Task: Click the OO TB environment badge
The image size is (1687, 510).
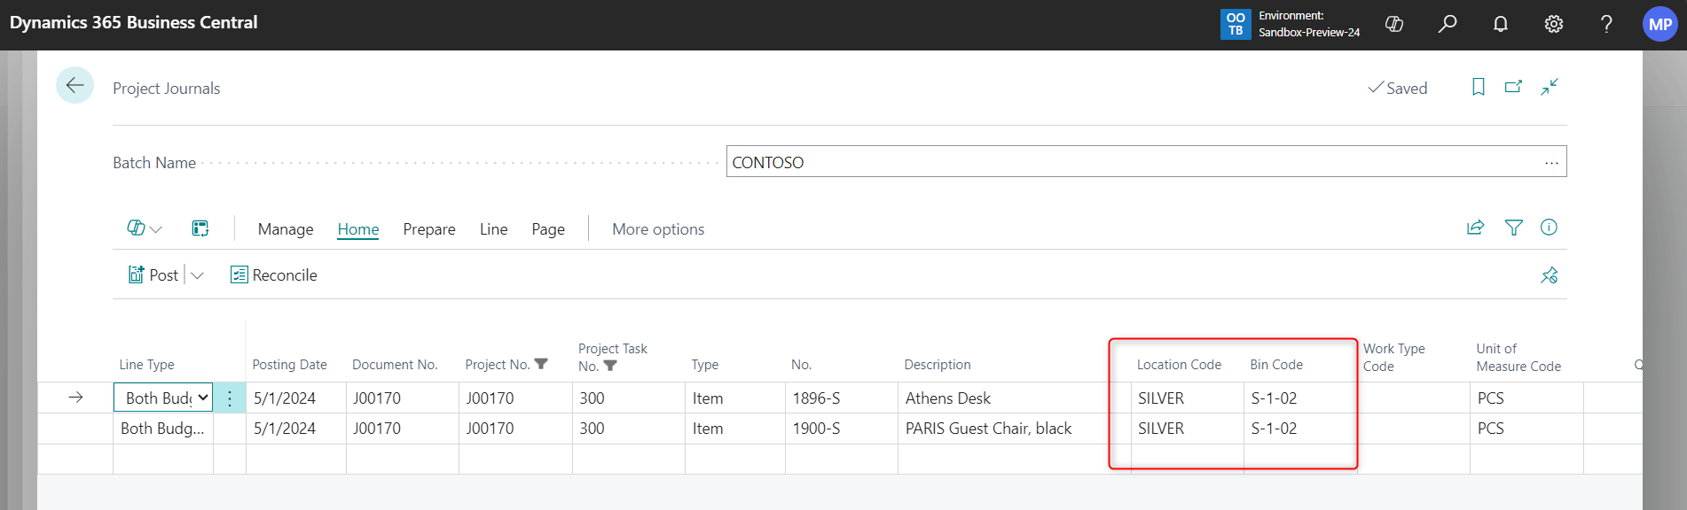Action: click(1236, 25)
